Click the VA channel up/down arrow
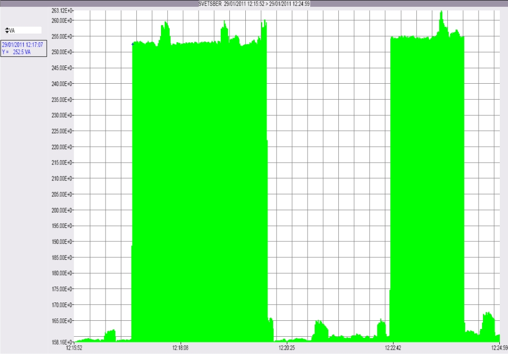 tap(7, 30)
